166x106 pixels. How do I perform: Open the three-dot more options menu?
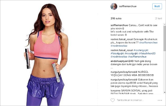[160, 100]
